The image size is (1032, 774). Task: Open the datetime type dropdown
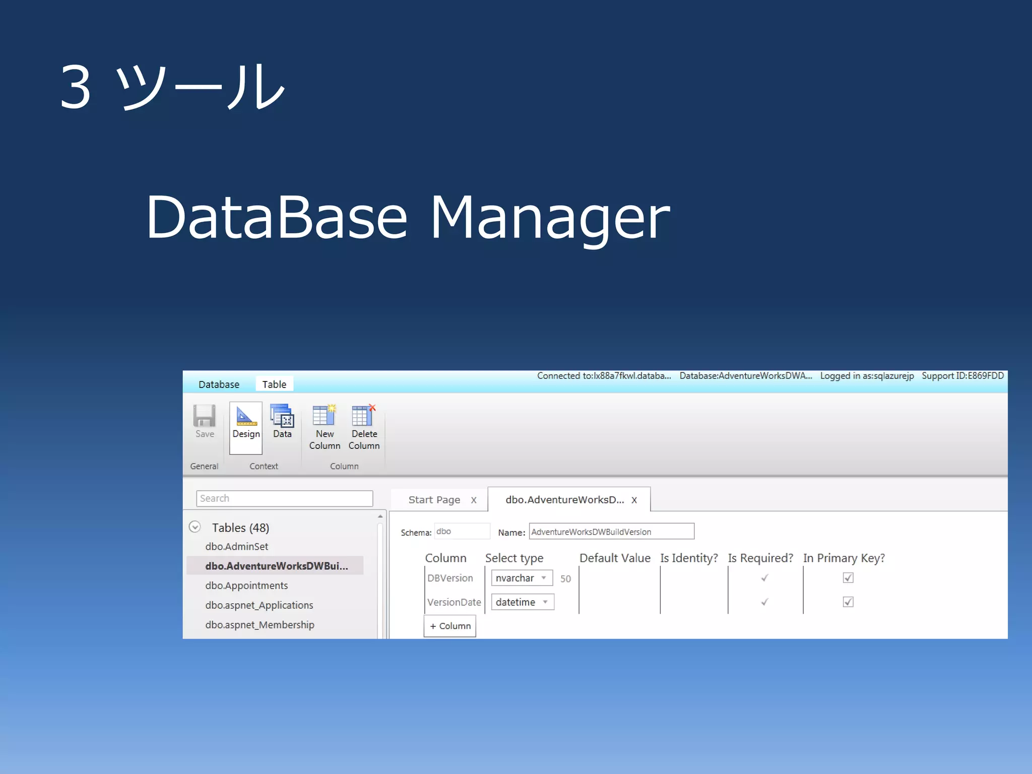click(x=523, y=602)
